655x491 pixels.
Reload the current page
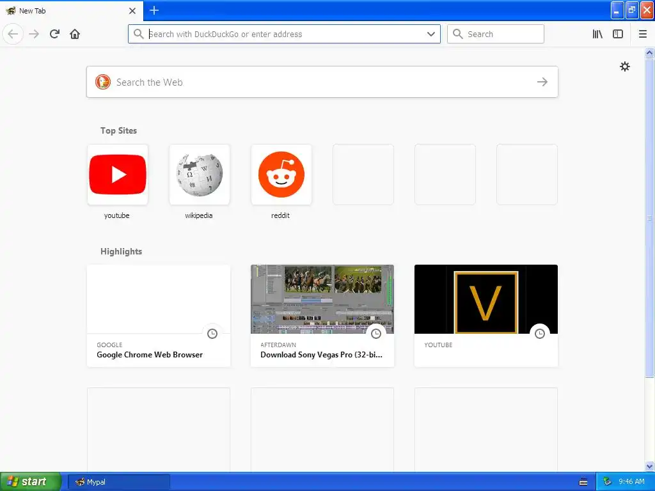click(x=54, y=34)
